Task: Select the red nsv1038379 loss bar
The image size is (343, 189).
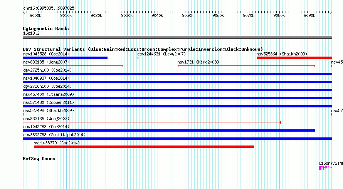Action: (144, 147)
